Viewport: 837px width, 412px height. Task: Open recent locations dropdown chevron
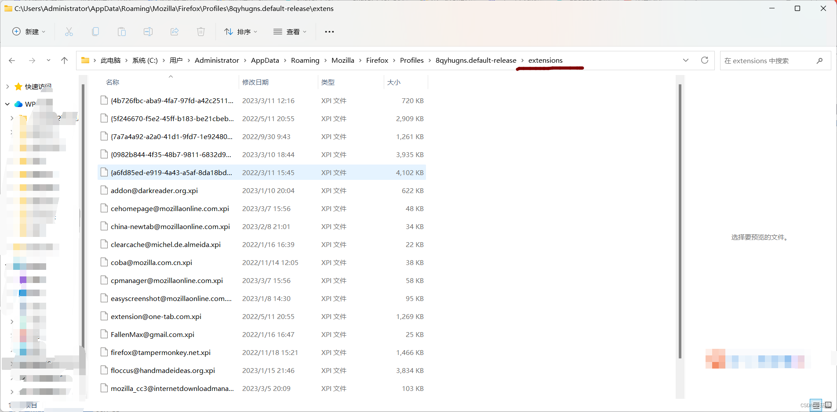coord(48,61)
